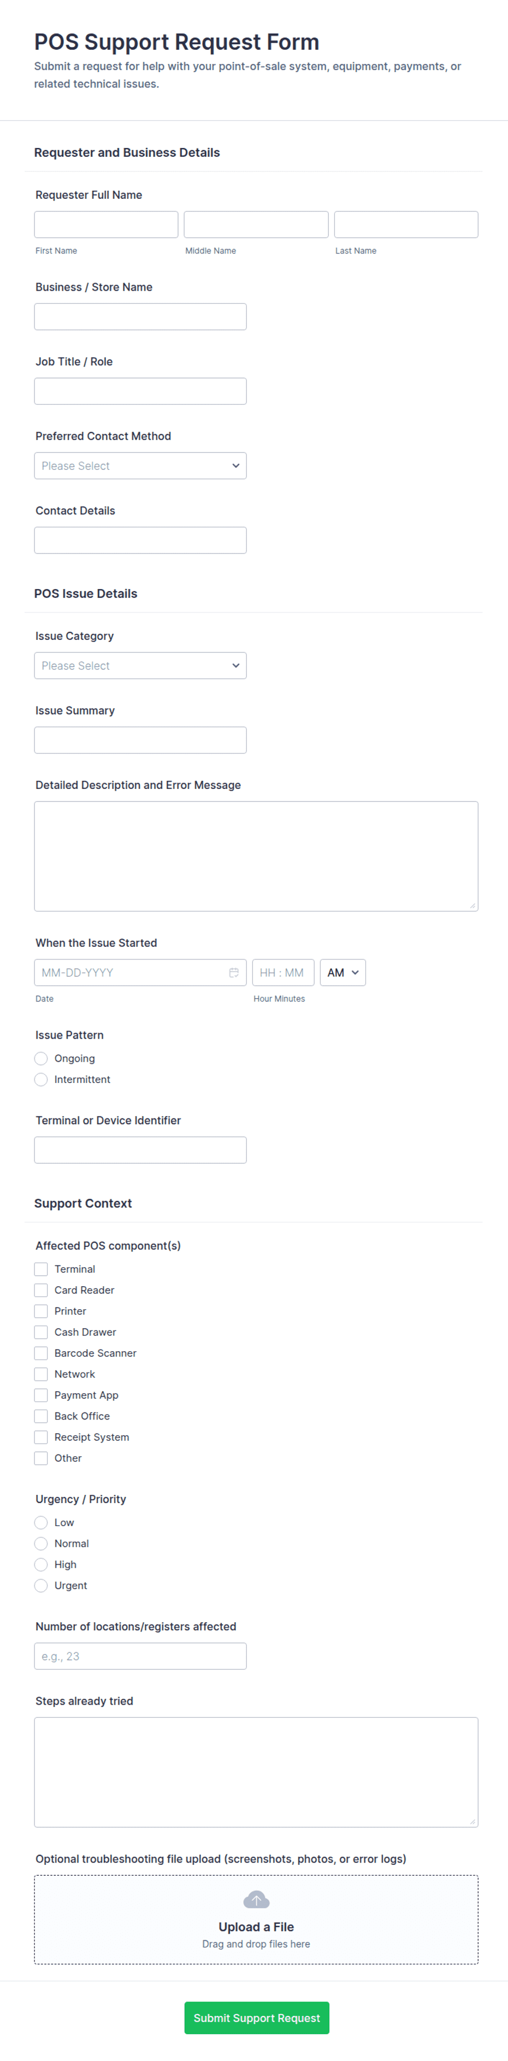Screen dimensions: 508x2061
Task: Focus the Job Title / Role input
Action: [x=140, y=391]
